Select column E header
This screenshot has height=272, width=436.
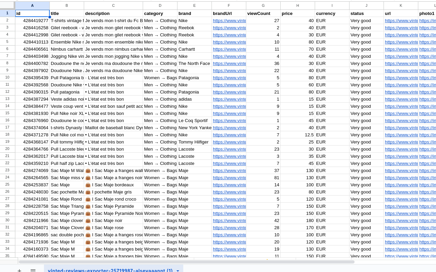[x=194, y=6]
